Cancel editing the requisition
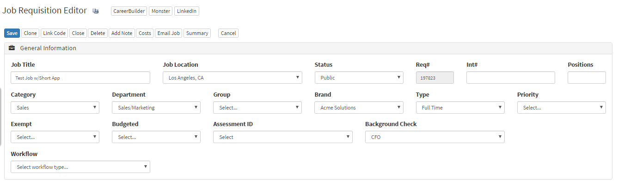 [x=228, y=33]
